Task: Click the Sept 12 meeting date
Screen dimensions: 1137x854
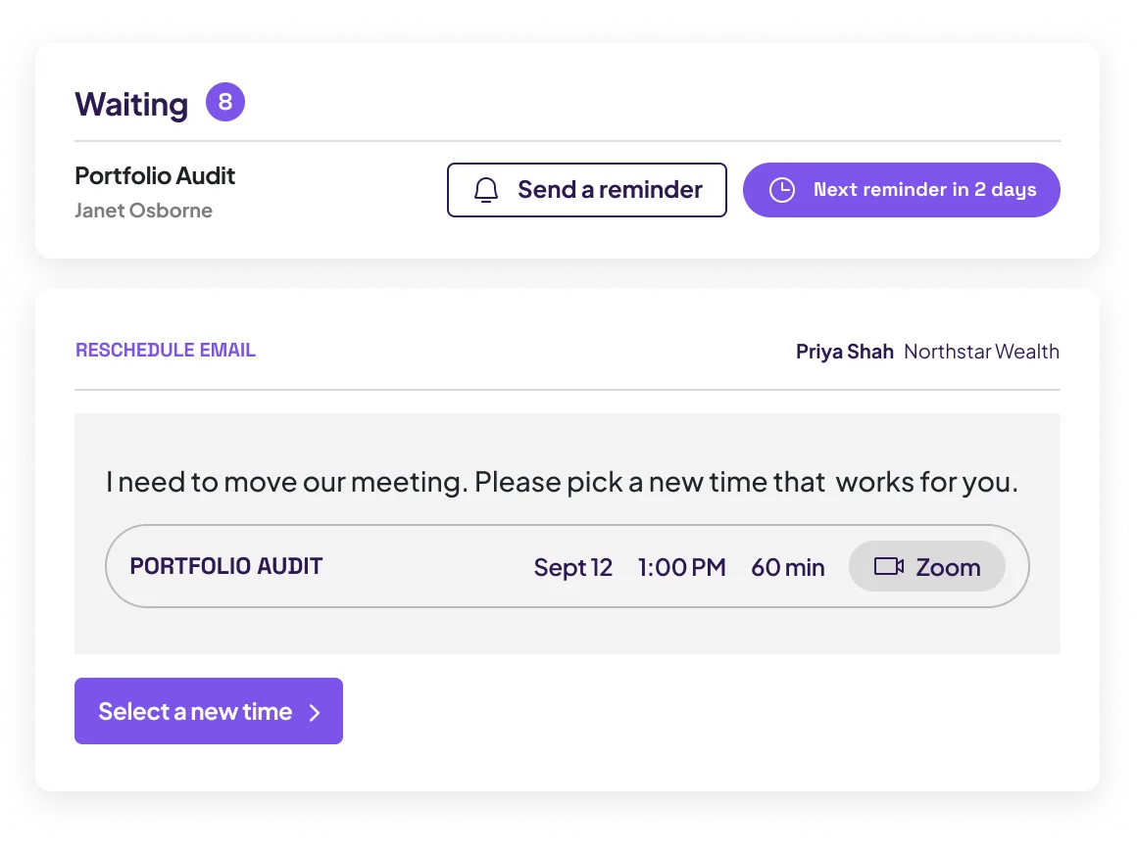Action: point(572,567)
